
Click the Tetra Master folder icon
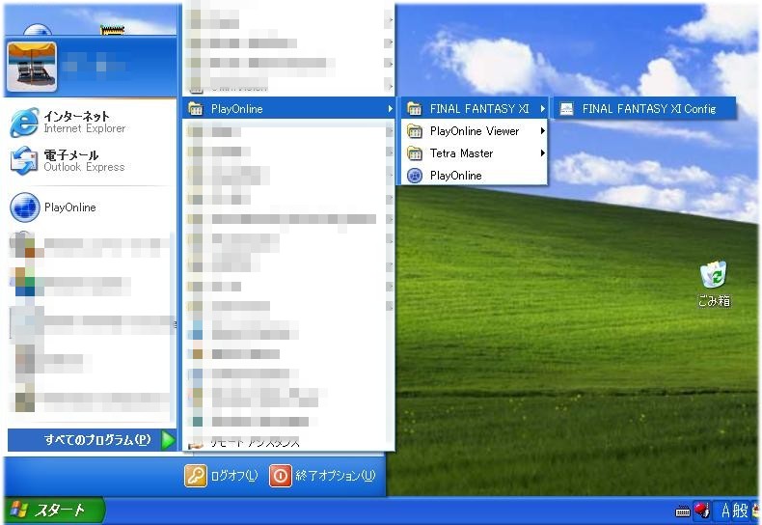point(414,153)
